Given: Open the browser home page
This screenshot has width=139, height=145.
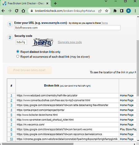Looking at the screenshot, I should tap(23, 11).
